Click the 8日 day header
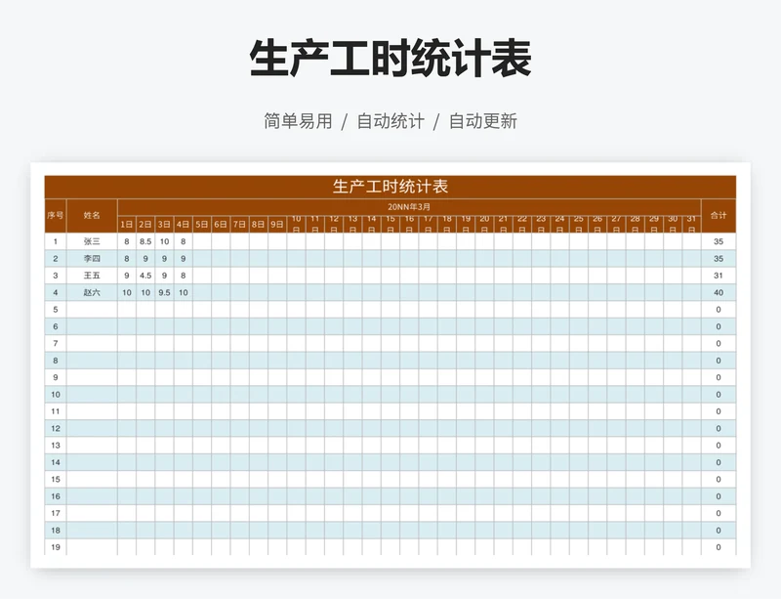Viewport: 781px width, 599px height. coord(258,225)
